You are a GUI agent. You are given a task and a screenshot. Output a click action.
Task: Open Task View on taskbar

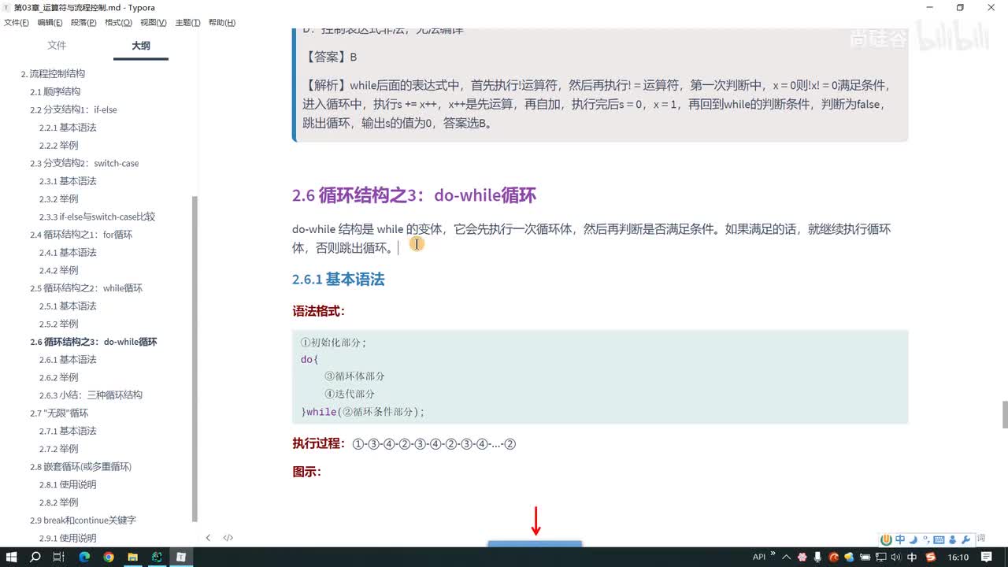pyautogui.click(x=59, y=557)
